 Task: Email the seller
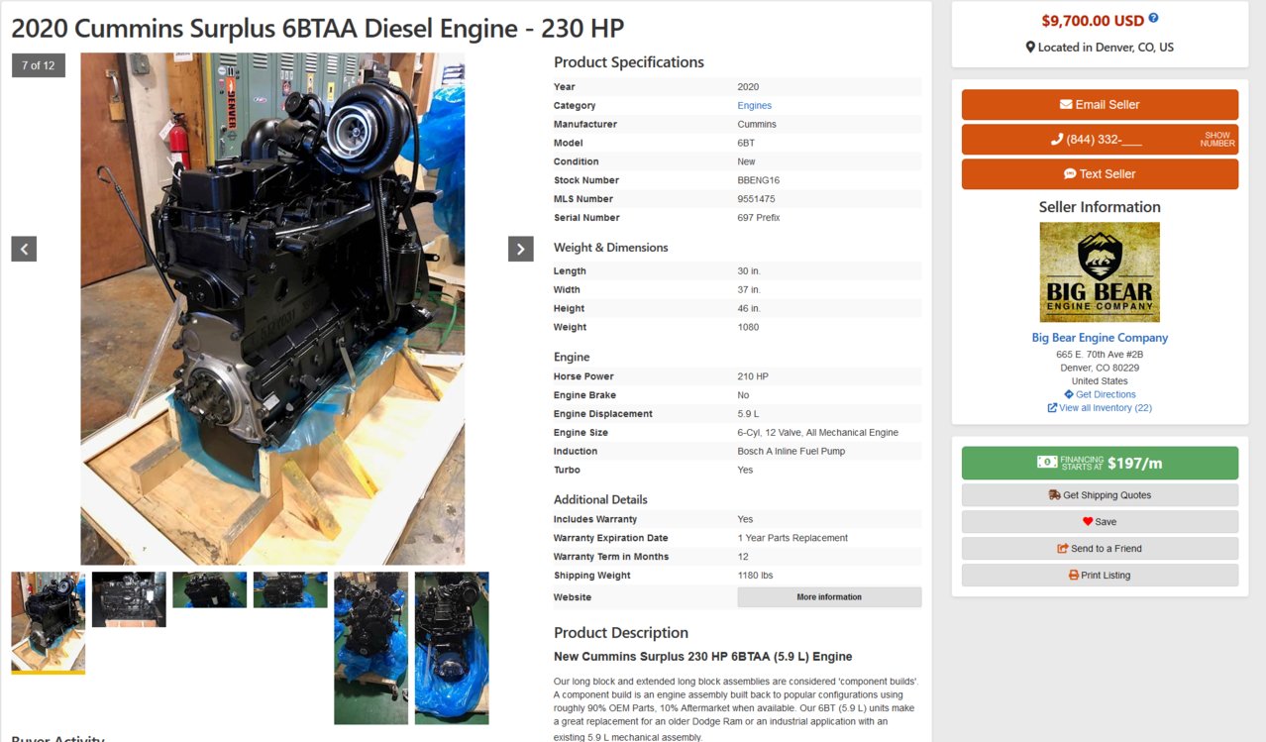[1100, 105]
